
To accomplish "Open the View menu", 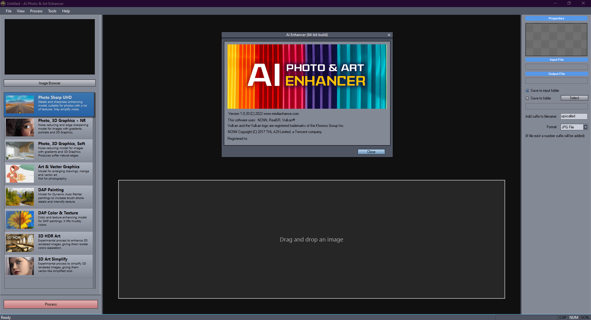I will coord(21,11).
